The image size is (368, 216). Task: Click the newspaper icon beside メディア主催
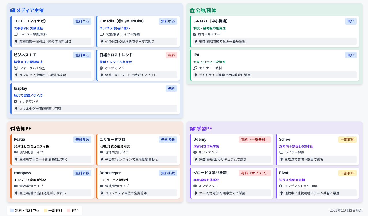(13, 10)
